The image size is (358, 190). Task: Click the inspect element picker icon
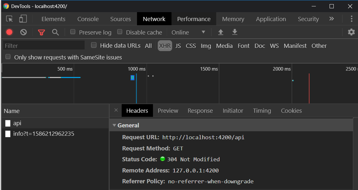point(10,19)
